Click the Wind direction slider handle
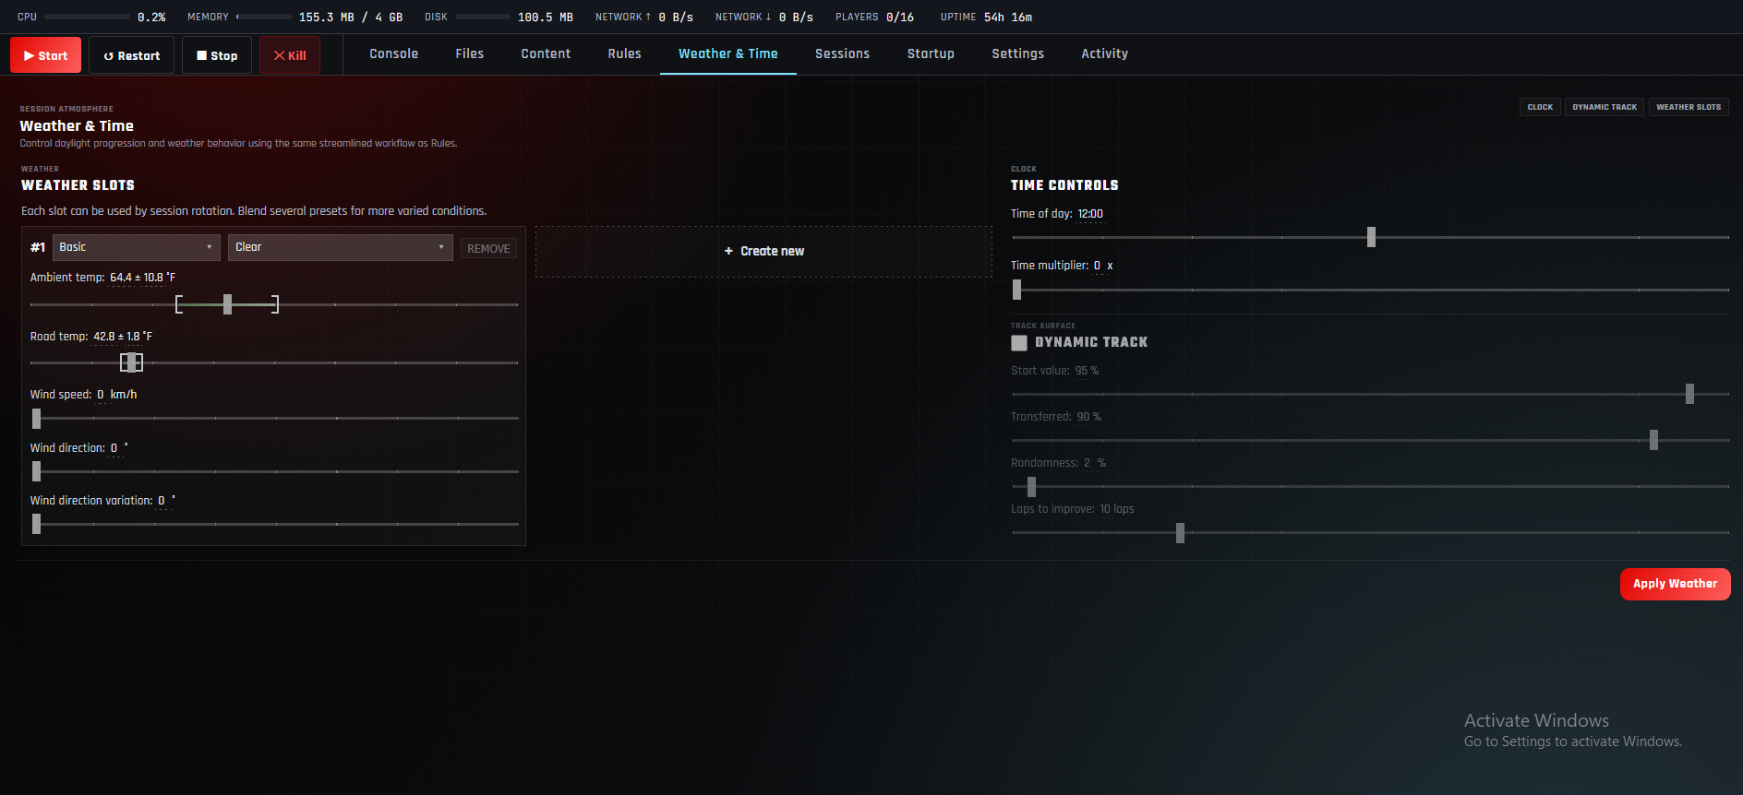Image resolution: width=1743 pixels, height=795 pixels. point(36,471)
